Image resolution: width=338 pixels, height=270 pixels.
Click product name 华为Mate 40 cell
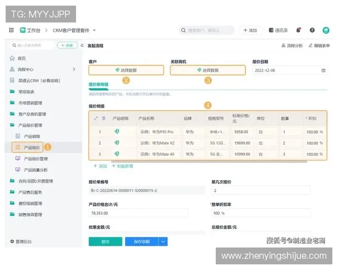(x=159, y=154)
